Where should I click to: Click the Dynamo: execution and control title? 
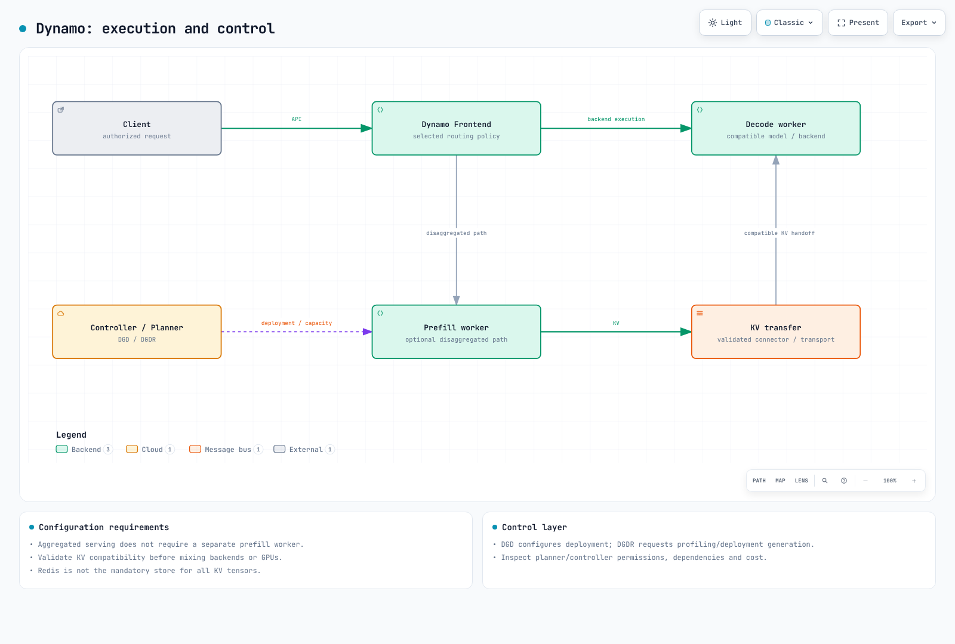155,29
